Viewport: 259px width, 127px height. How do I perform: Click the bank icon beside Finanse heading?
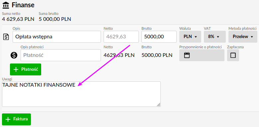tap(6, 5)
